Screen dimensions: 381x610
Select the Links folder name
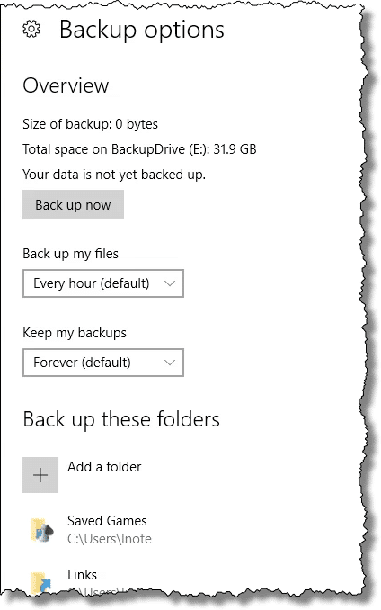(83, 575)
